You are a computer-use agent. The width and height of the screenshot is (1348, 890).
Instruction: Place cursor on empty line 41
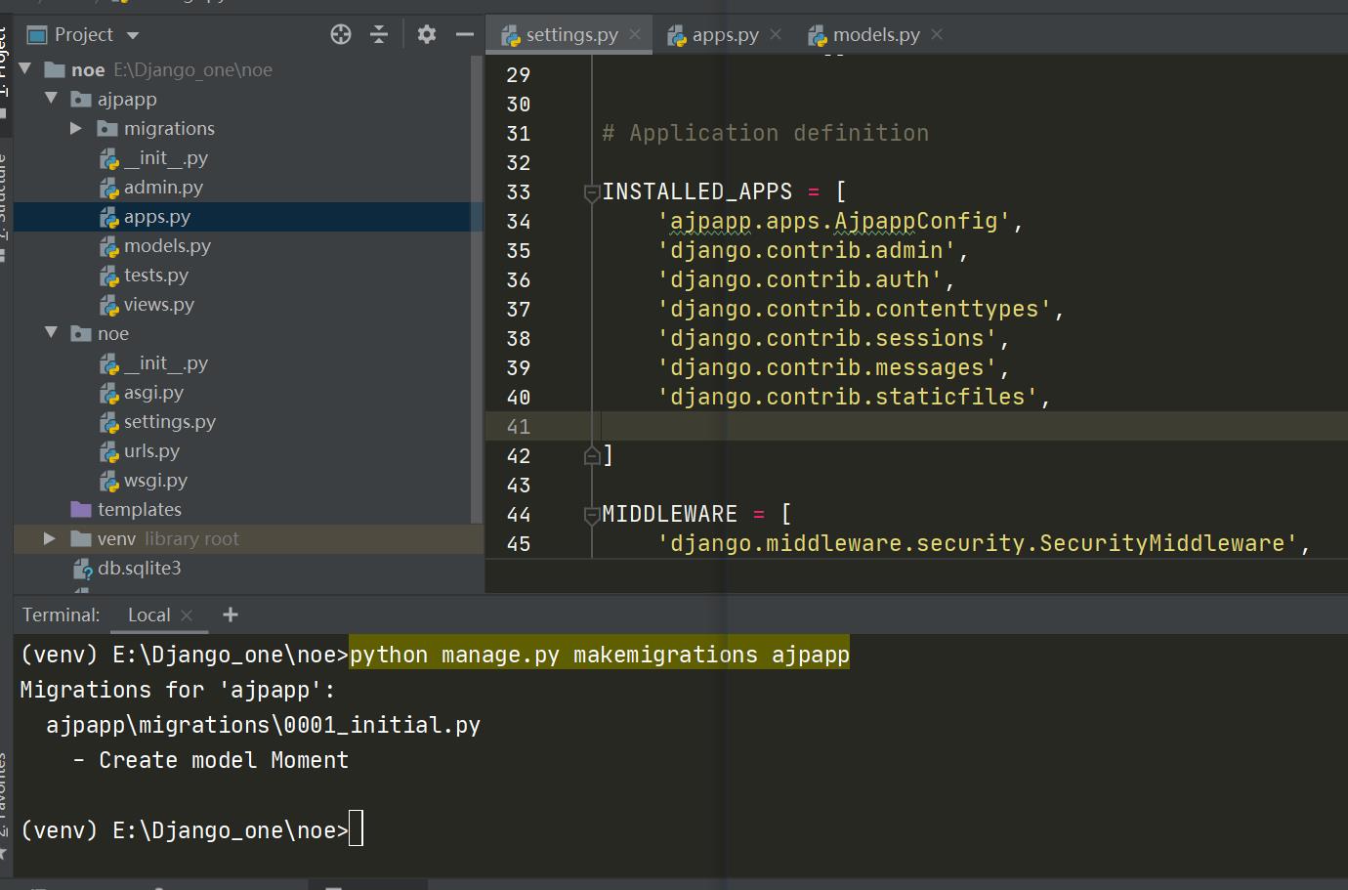(916, 426)
